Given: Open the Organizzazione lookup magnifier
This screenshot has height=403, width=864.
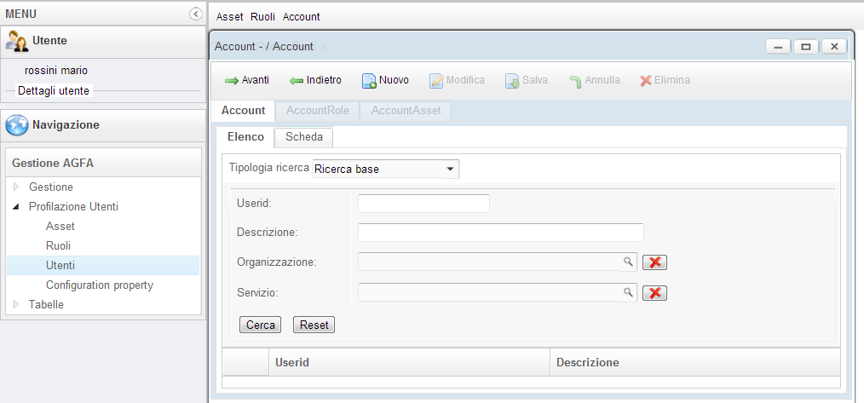Looking at the screenshot, I should (x=628, y=262).
